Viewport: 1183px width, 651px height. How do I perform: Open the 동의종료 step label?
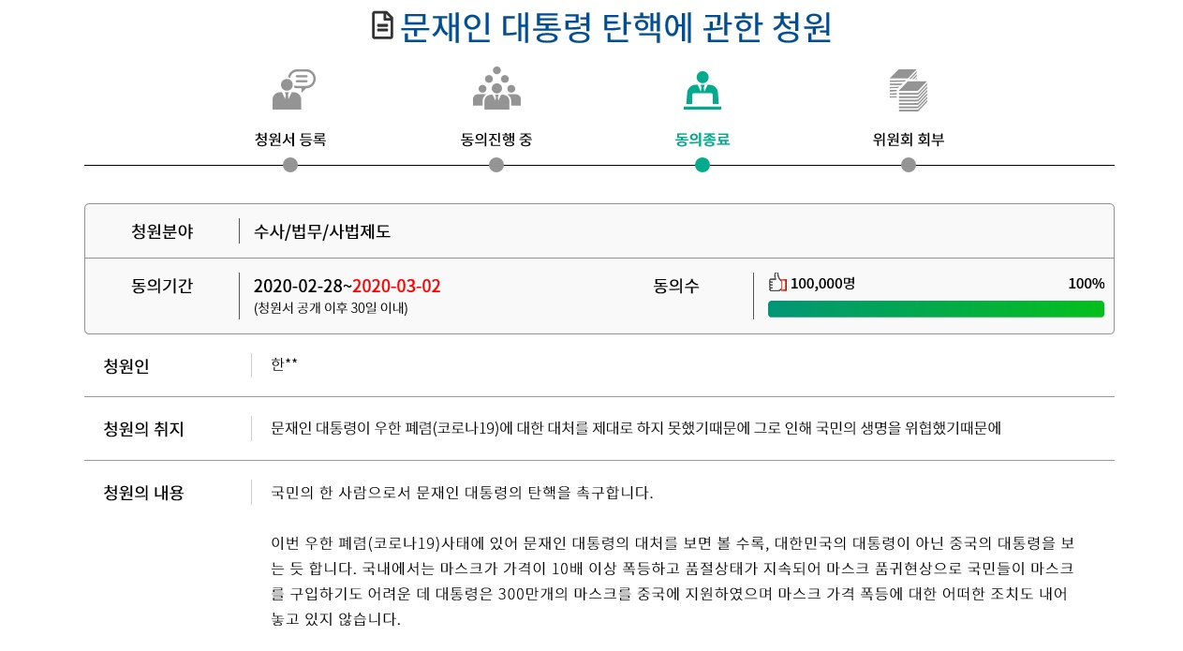702,140
